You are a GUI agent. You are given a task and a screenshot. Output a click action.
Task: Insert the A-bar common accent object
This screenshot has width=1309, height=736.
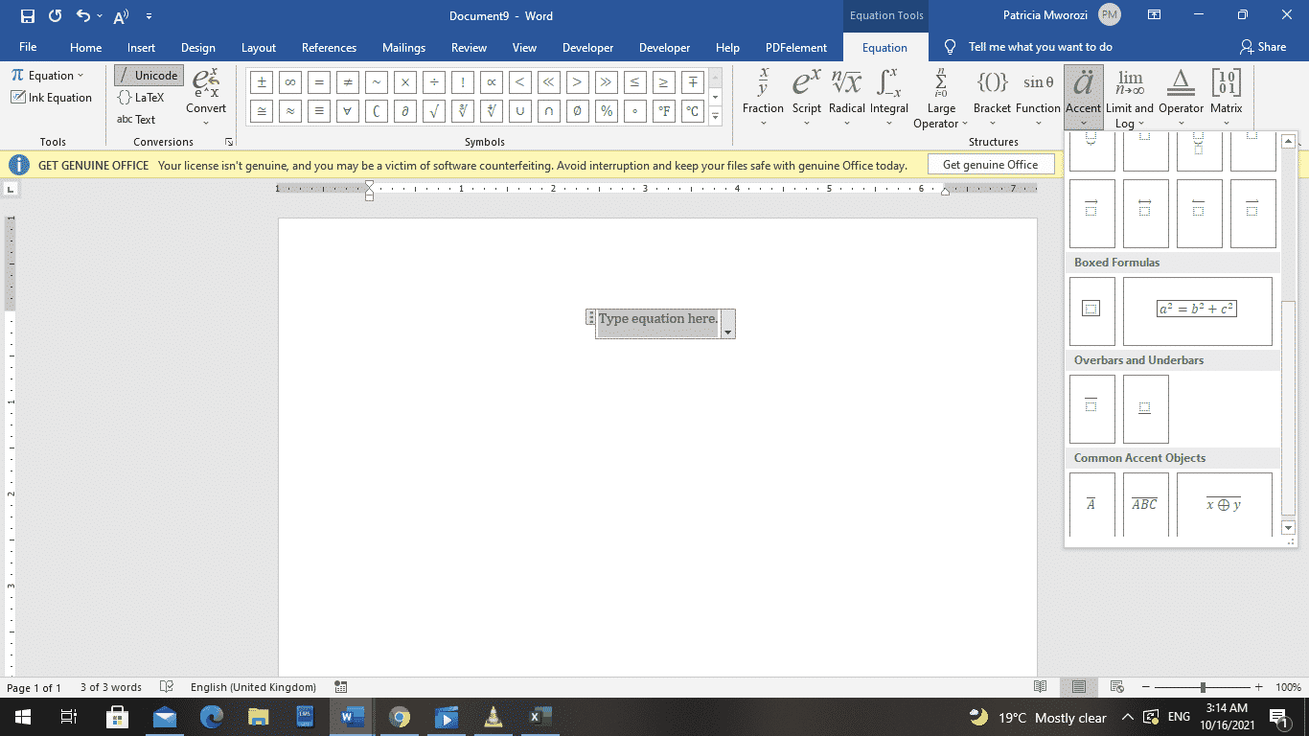1092,504
